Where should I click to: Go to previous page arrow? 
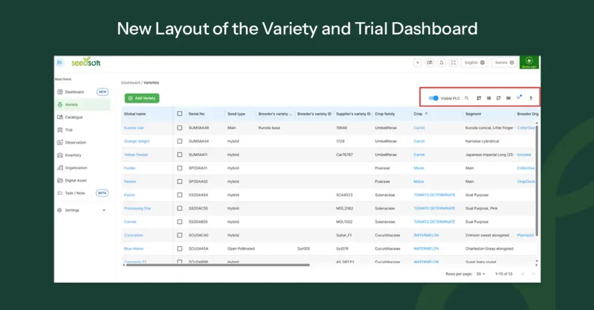pyautogui.click(x=523, y=273)
